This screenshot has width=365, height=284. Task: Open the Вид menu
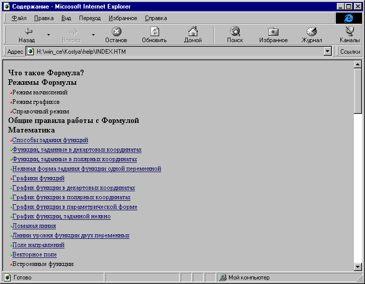[x=66, y=18]
